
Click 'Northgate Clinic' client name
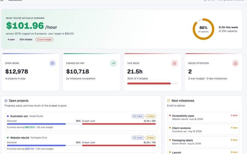click(39, 138)
